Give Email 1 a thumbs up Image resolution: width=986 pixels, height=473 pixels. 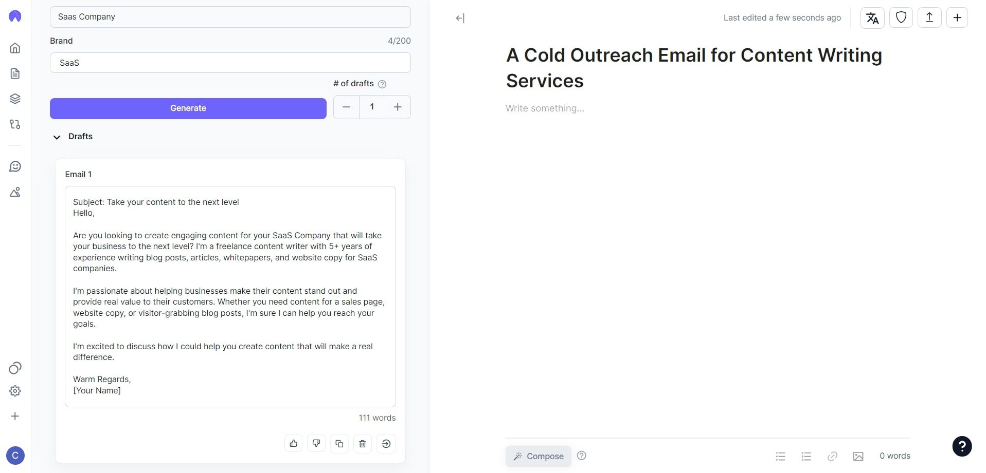click(x=293, y=443)
